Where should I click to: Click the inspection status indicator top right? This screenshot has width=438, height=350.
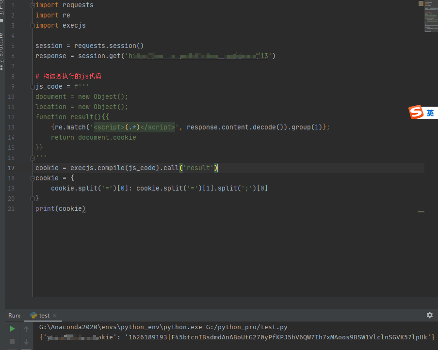tap(421, 3)
